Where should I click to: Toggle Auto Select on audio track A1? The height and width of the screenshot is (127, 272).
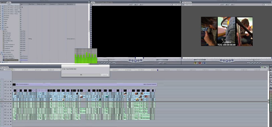click(11, 103)
